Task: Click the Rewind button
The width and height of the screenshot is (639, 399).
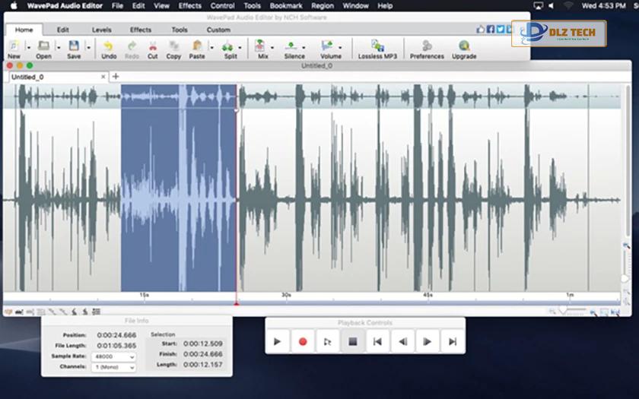Action: pyautogui.click(x=402, y=341)
